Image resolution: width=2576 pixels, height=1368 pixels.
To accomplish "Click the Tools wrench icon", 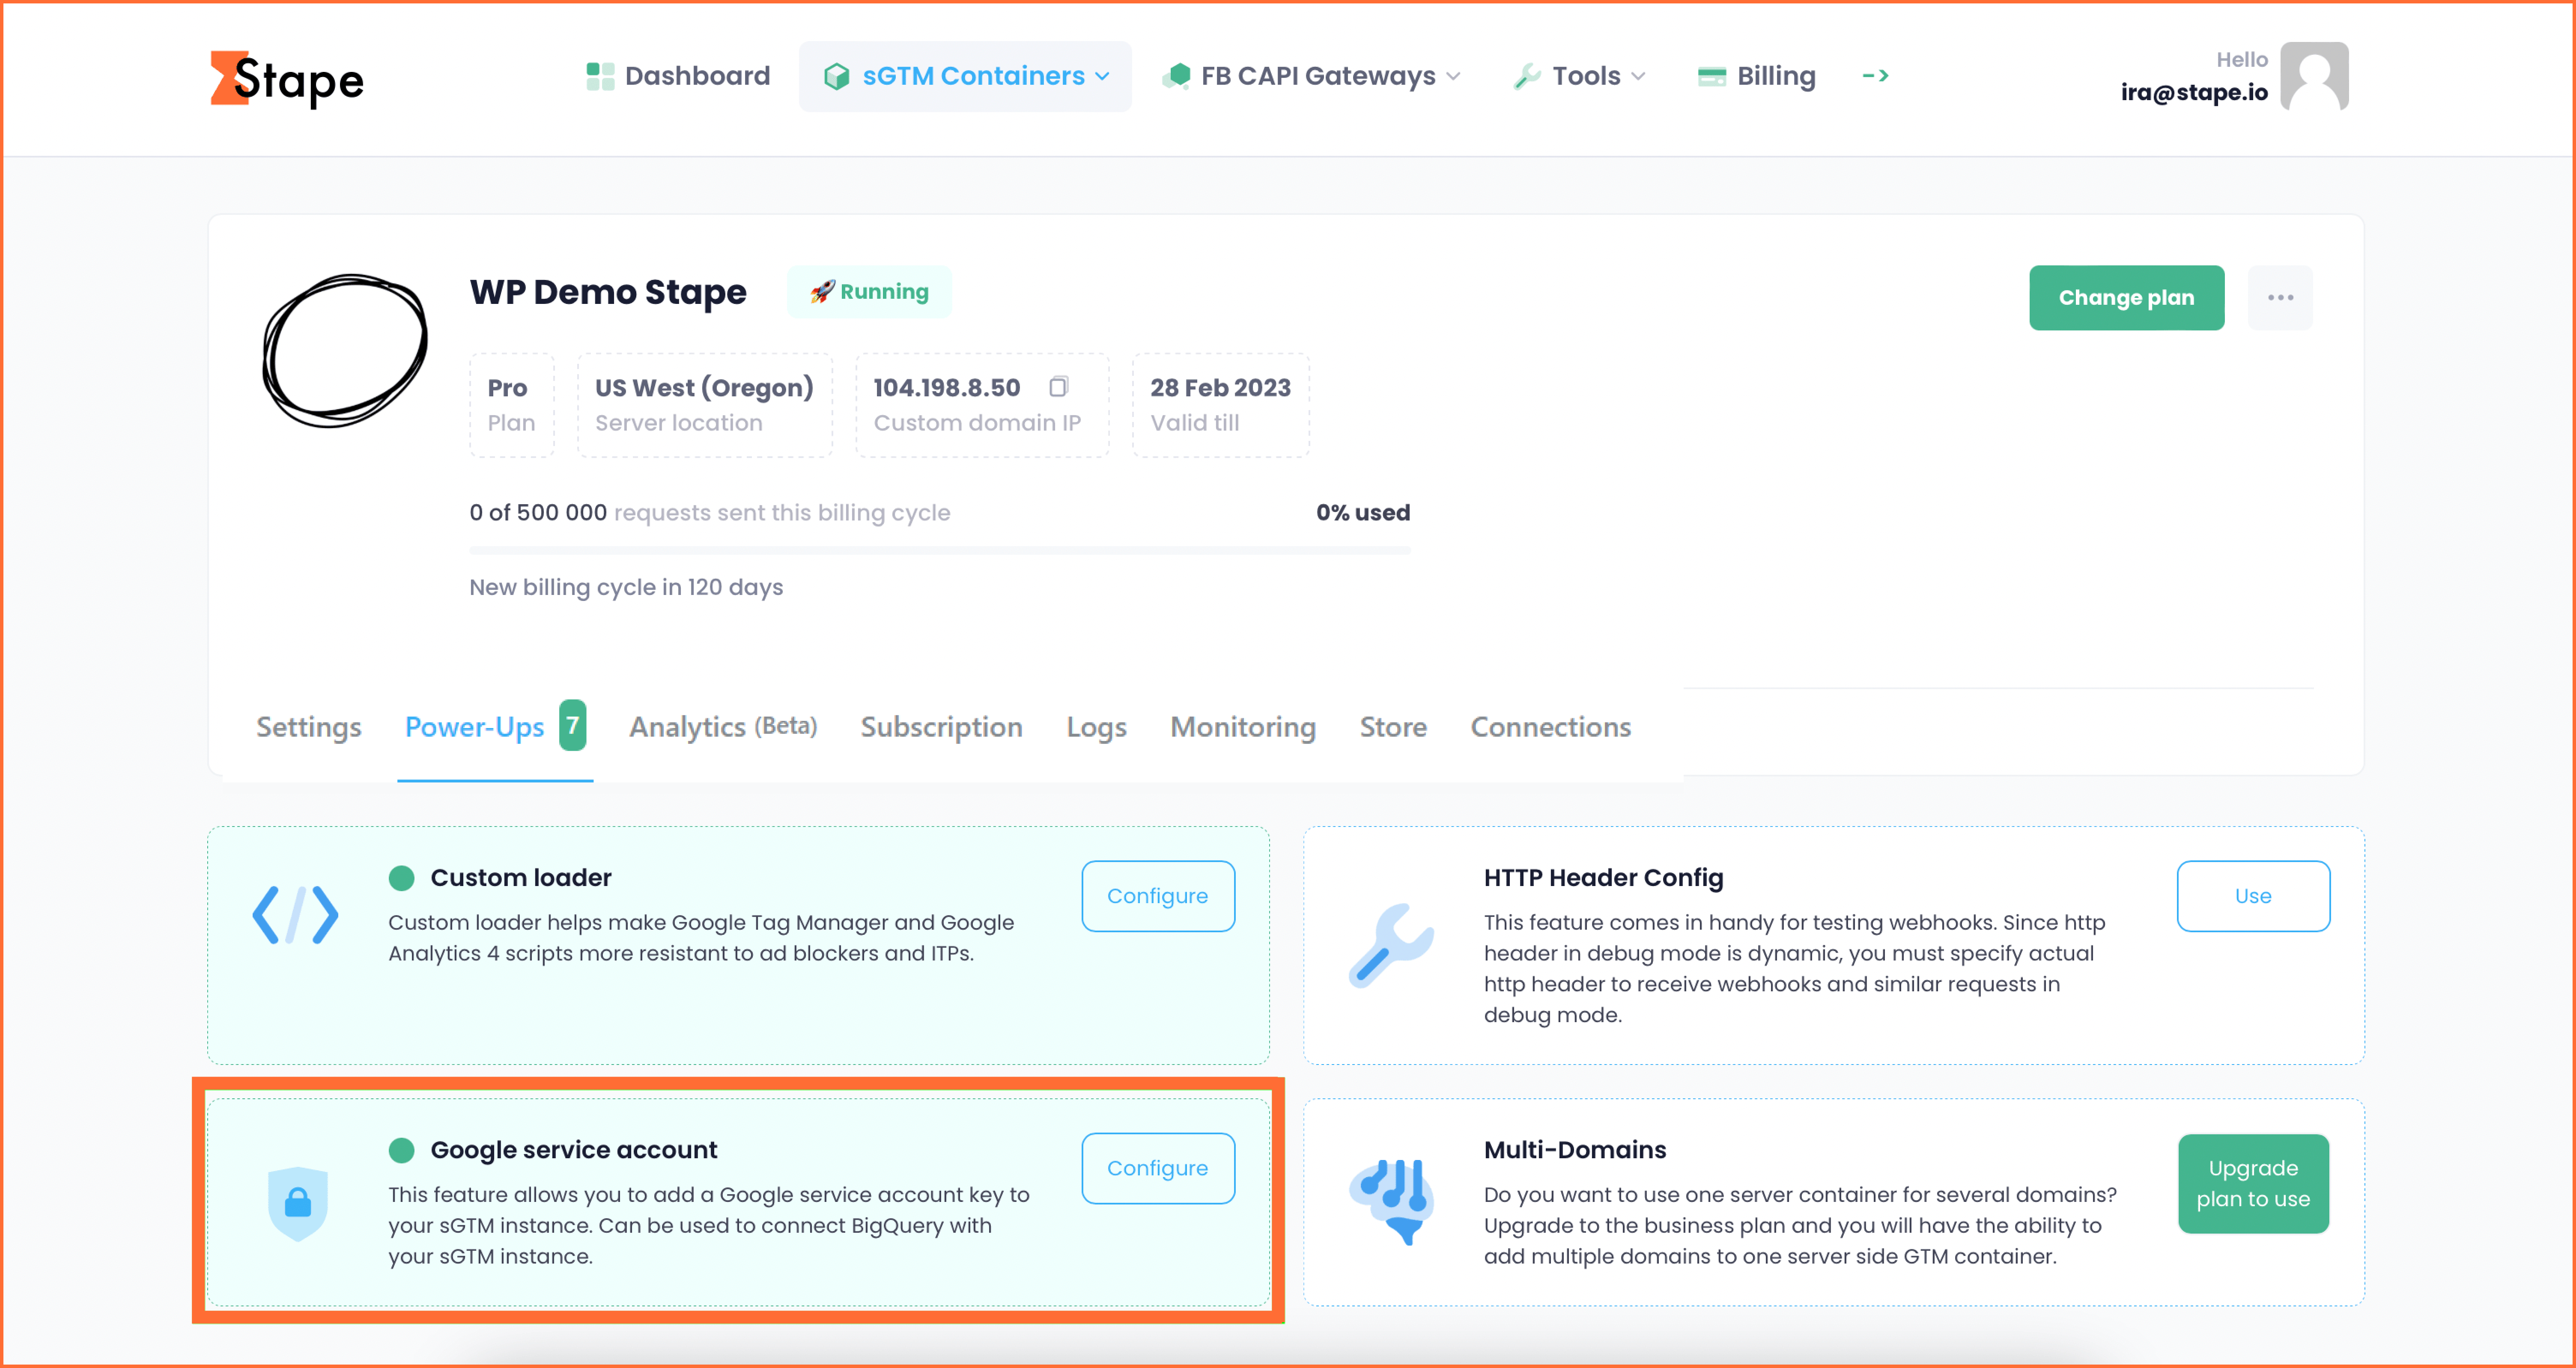I will pyautogui.click(x=1527, y=76).
